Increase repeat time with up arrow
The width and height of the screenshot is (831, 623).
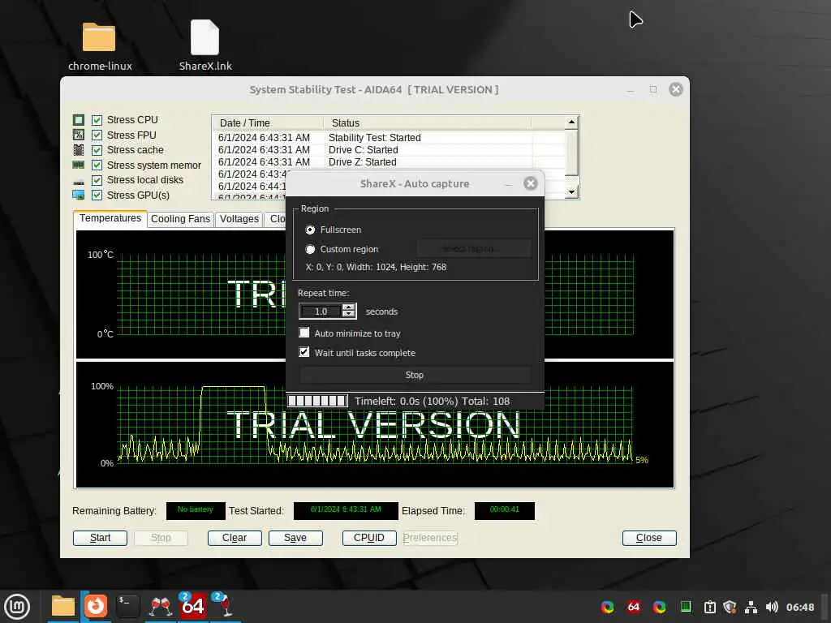pyautogui.click(x=349, y=307)
